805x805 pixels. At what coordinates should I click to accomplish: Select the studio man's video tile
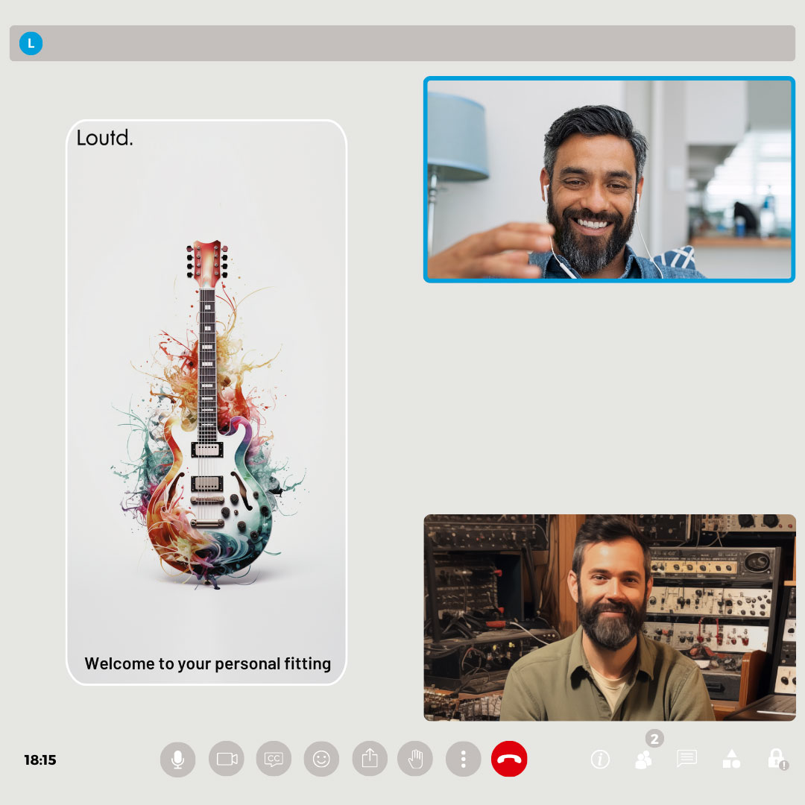click(x=610, y=618)
